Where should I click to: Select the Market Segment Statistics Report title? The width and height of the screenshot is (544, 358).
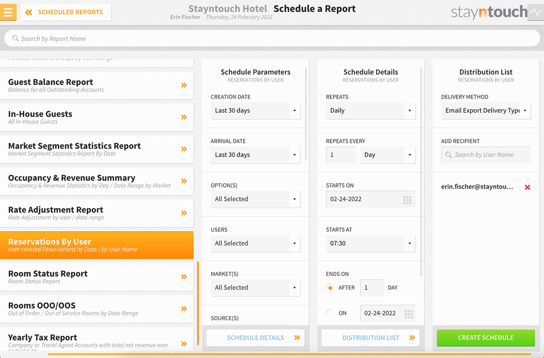75,146
